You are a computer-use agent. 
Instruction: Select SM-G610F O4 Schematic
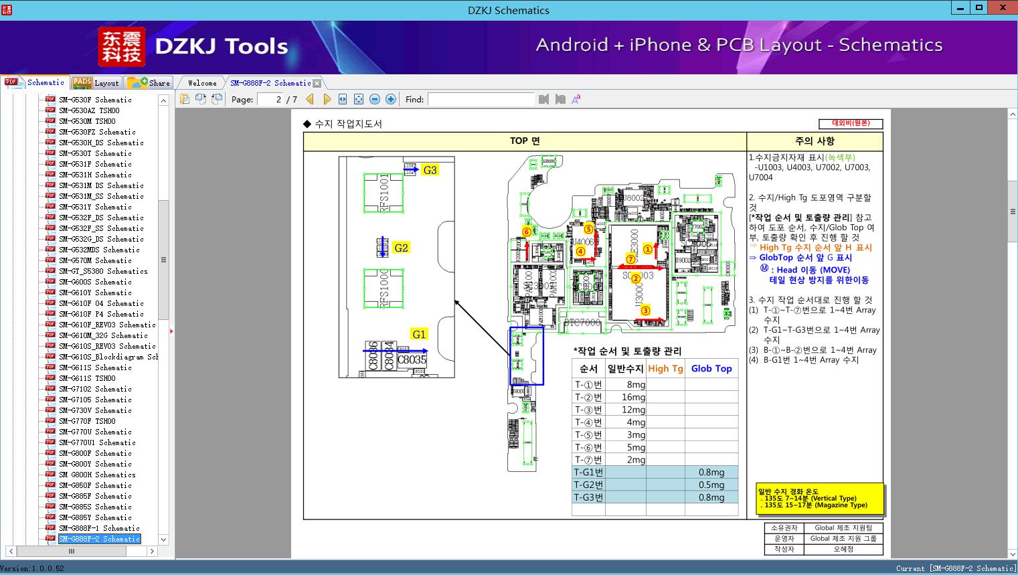coord(101,303)
